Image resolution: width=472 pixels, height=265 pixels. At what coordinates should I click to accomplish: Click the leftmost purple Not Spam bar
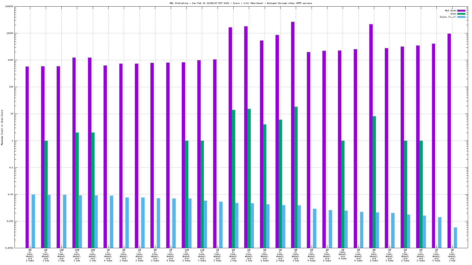coord(27,158)
